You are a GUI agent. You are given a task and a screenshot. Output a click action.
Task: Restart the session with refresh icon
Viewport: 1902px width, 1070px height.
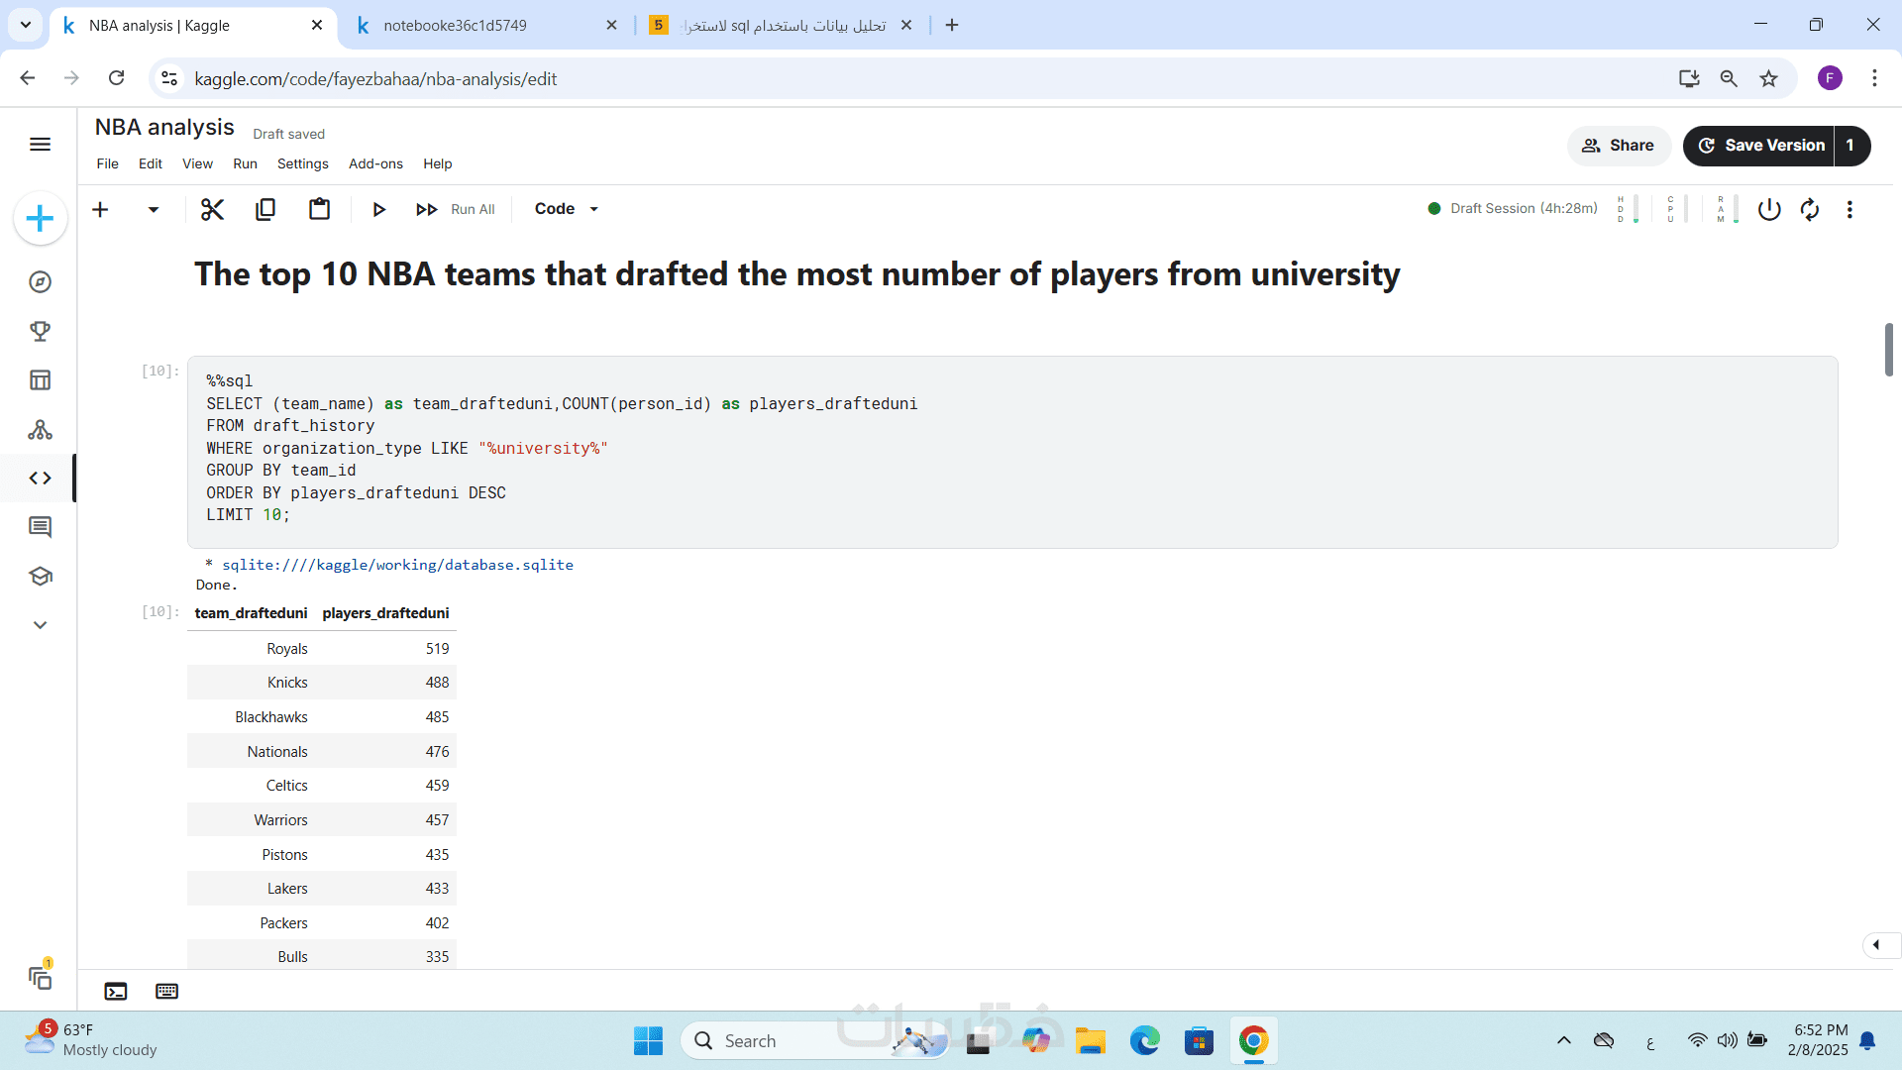tap(1810, 209)
